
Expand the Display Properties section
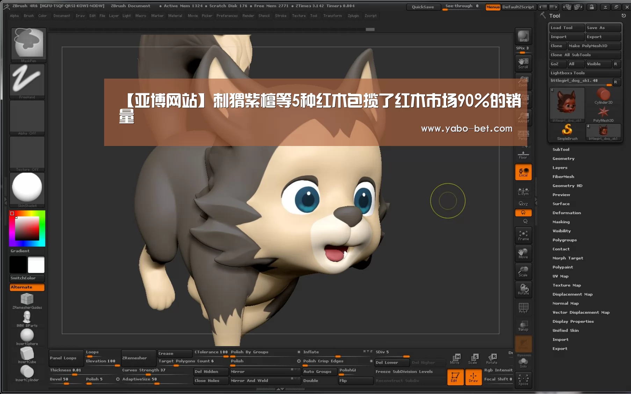pyautogui.click(x=573, y=321)
